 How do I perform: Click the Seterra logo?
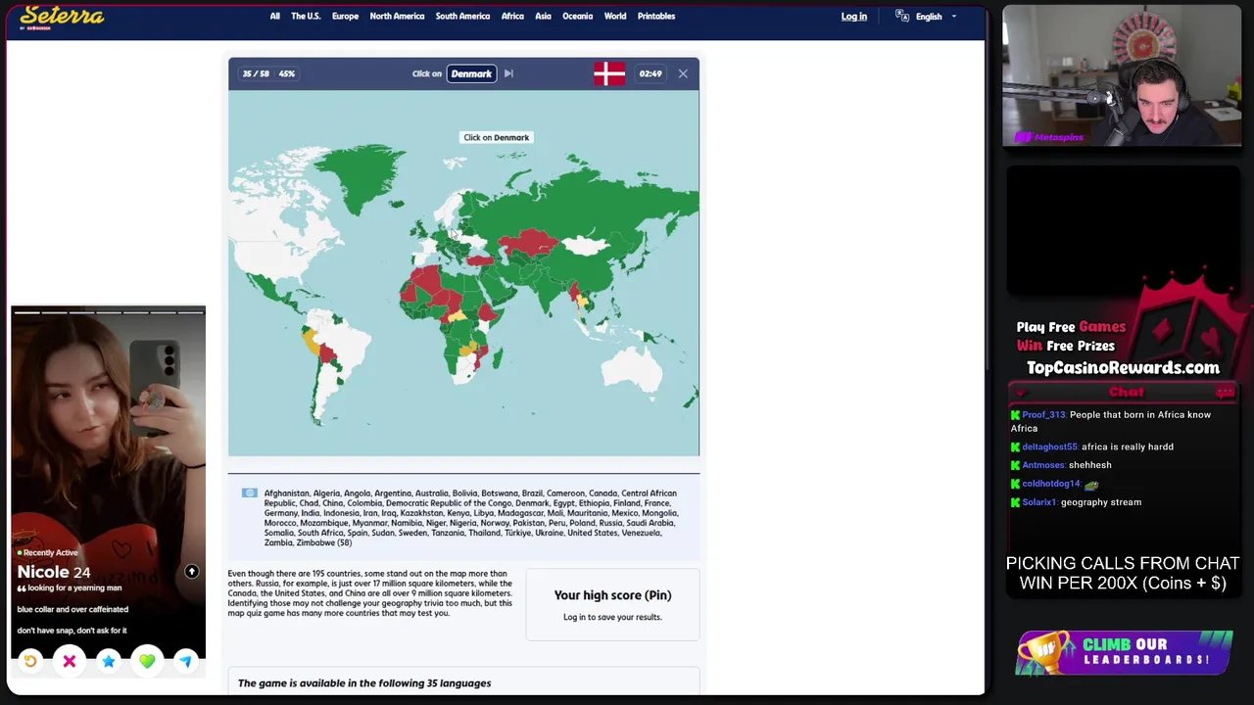(x=62, y=17)
